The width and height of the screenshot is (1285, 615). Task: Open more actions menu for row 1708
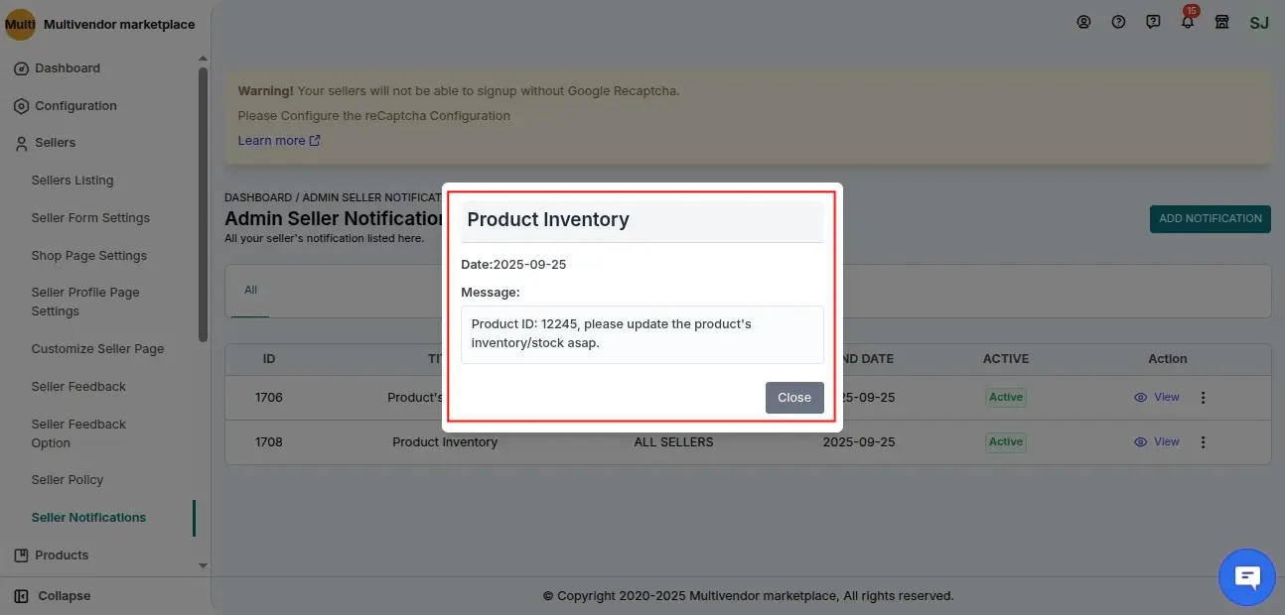coord(1203,442)
